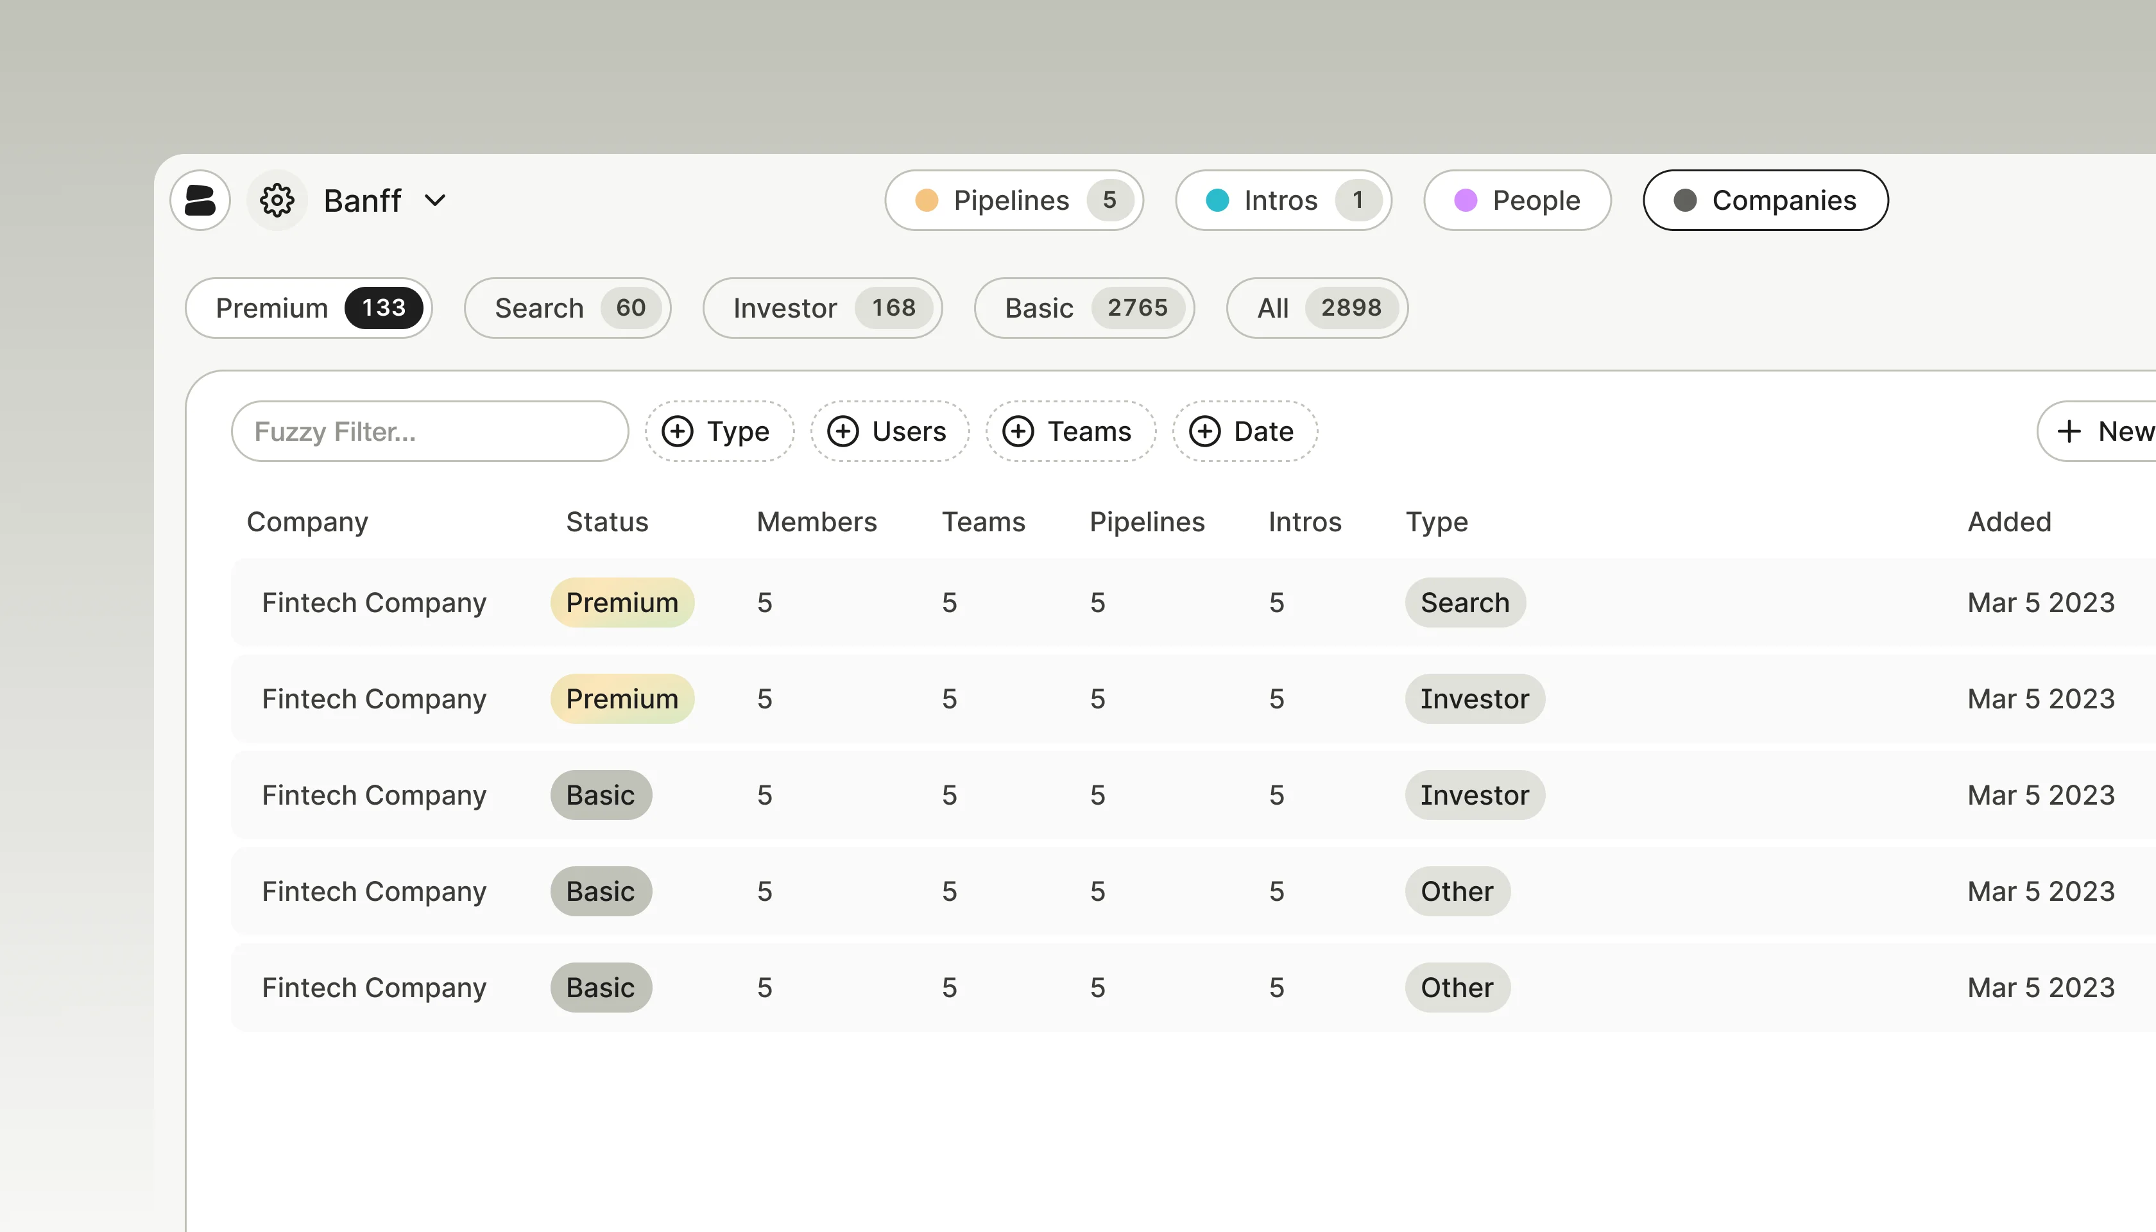Viewport: 2156px width, 1232px height.
Task: Click the Premium status badge in first row
Action: (622, 603)
